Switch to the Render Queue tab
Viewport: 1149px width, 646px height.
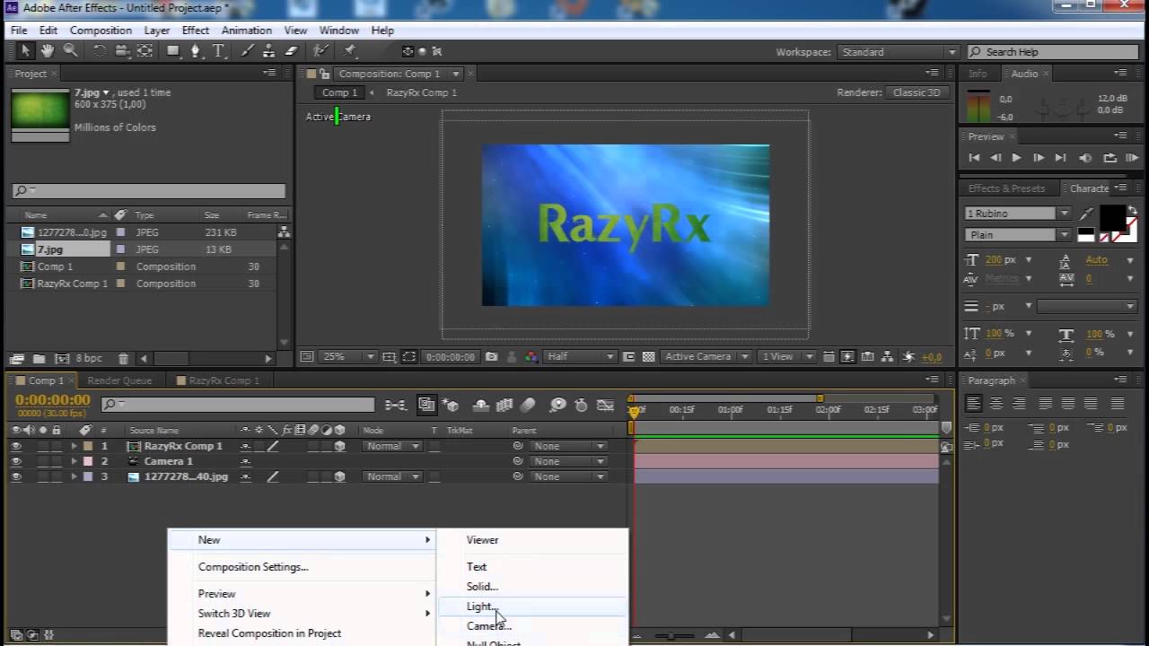coord(119,380)
